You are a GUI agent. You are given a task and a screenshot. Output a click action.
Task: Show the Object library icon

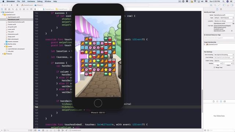click(x=221, y=101)
